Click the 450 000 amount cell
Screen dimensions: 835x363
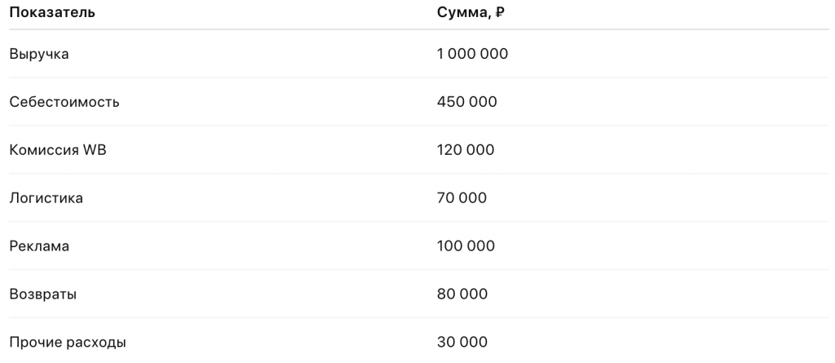(466, 102)
